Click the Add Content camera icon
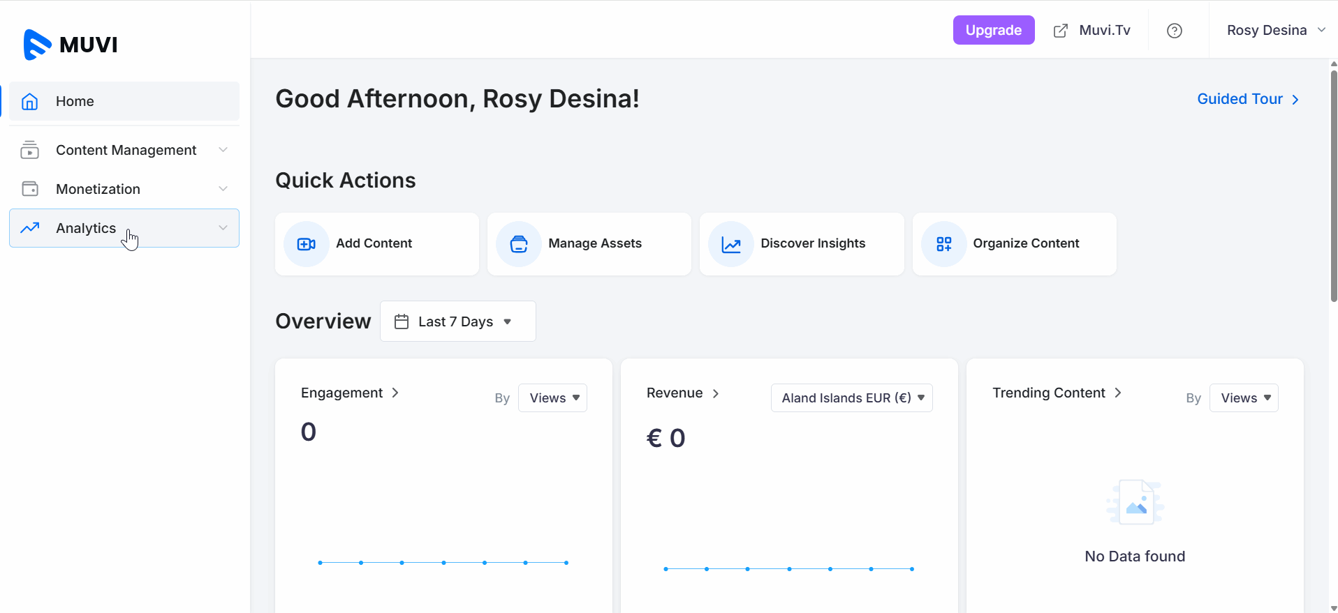This screenshot has width=1338, height=613. (x=306, y=244)
